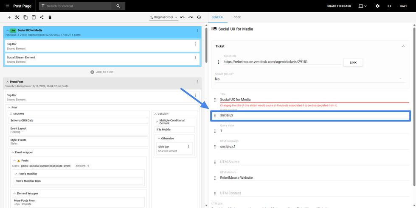
Task: Click the add element plus icon
Action: coord(9,17)
